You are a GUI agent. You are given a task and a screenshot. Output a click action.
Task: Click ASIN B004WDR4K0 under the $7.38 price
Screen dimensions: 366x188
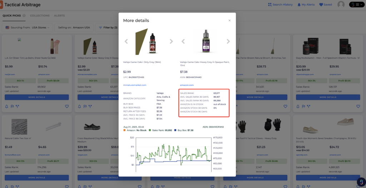191,77
